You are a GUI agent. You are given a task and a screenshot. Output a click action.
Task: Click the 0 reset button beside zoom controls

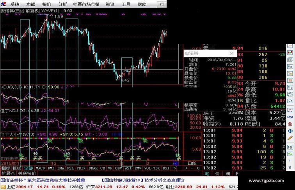[x=198, y=168]
